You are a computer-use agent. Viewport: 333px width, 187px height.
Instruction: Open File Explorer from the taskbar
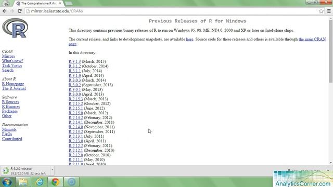[23, 182]
